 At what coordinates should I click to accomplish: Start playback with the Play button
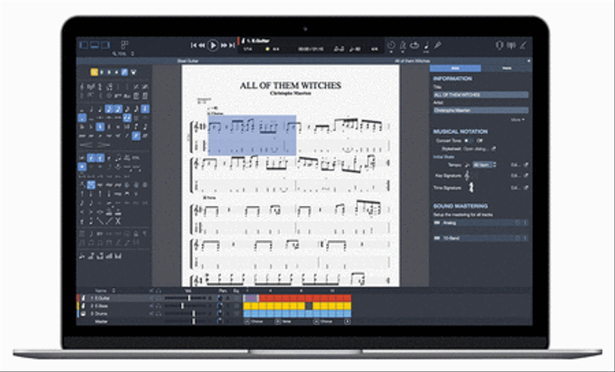click(x=213, y=46)
